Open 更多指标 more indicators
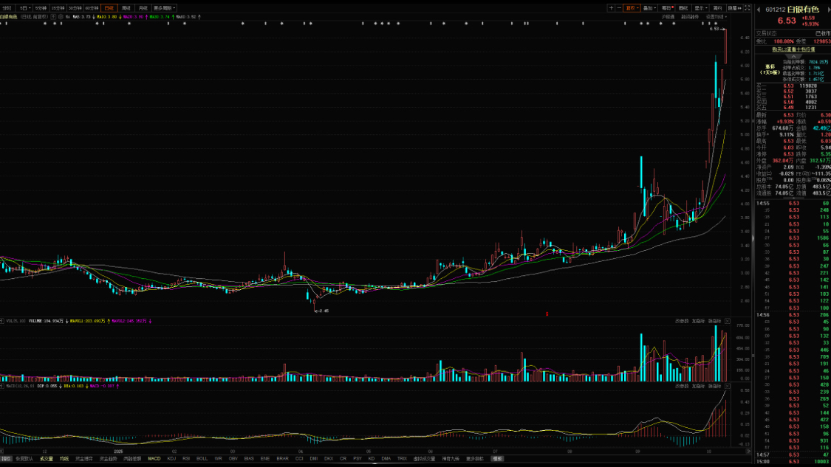 pyautogui.click(x=475, y=459)
